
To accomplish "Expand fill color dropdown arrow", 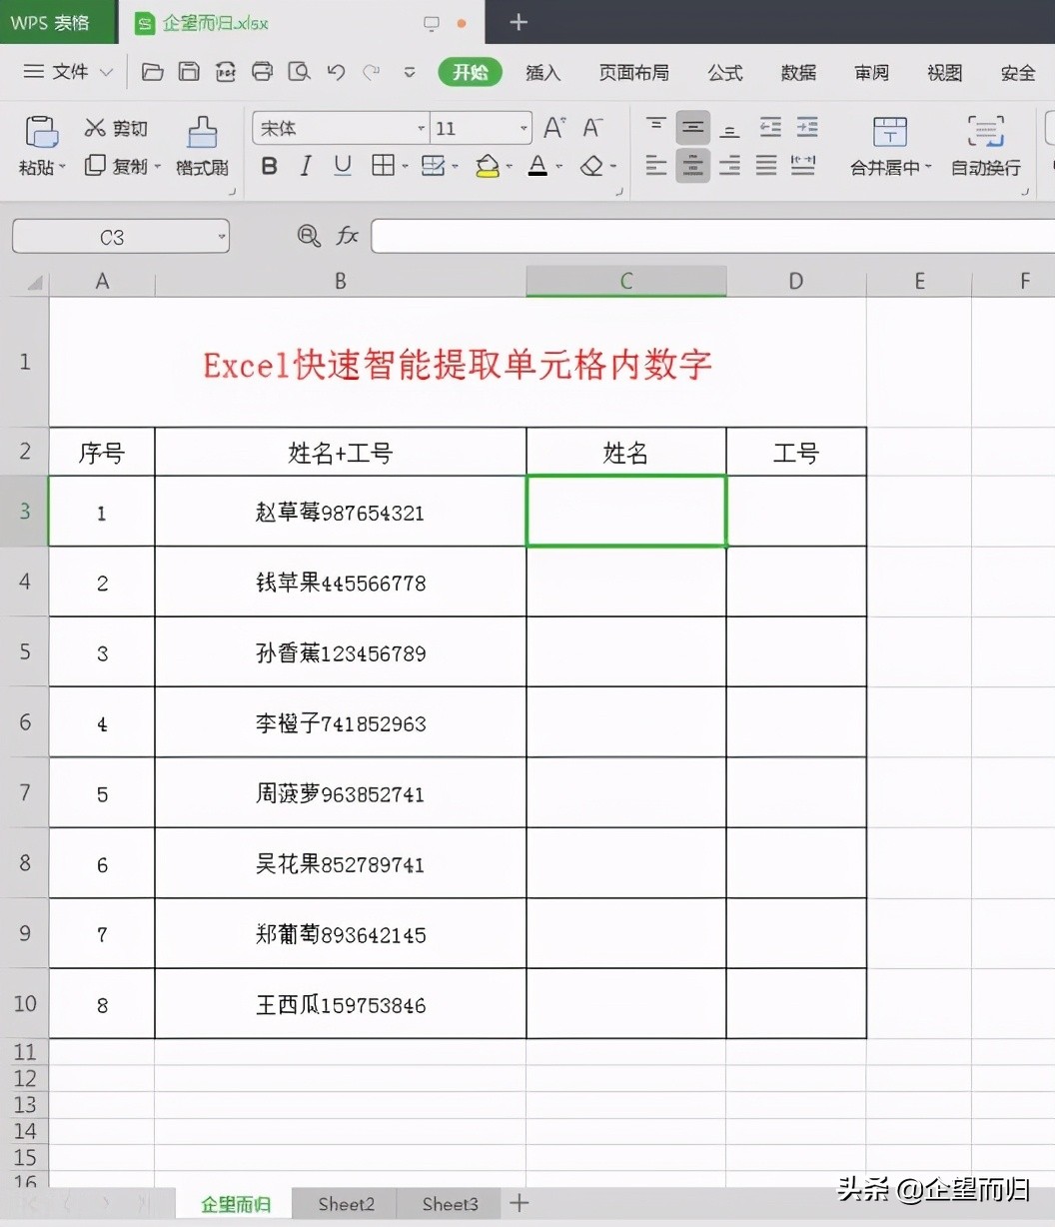I will 509,167.
